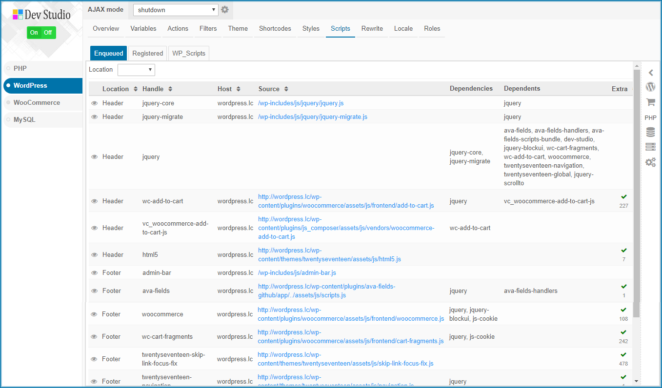Open the Styles tab

(x=311, y=28)
